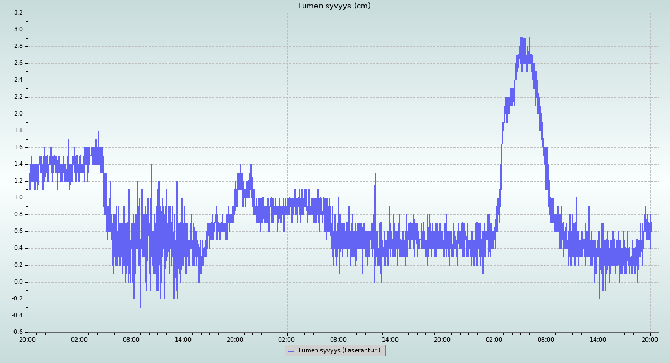Click the first 14:00 label on the time axis
Screen dimensions: 670x363
[183, 339]
